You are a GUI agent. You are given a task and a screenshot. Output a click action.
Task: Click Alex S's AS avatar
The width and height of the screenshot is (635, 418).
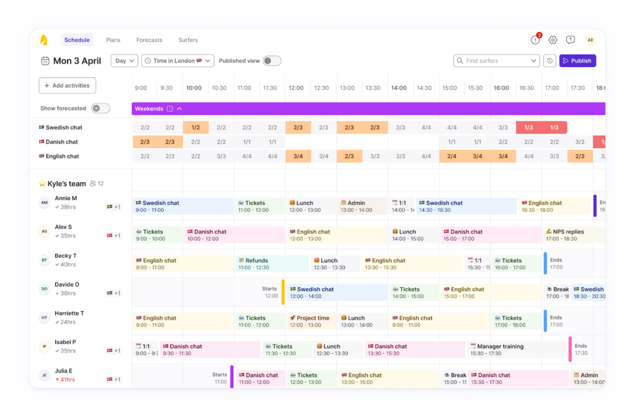tap(45, 231)
